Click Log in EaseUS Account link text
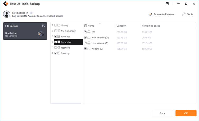The height and width of the screenshot is (121, 199). click(38, 16)
